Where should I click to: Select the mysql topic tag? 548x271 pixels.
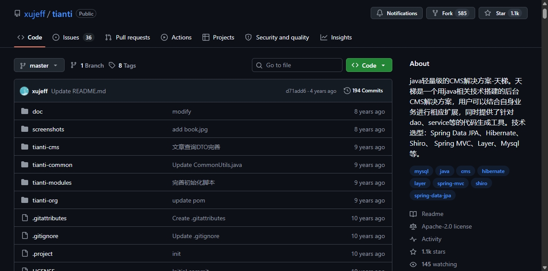pyautogui.click(x=421, y=171)
